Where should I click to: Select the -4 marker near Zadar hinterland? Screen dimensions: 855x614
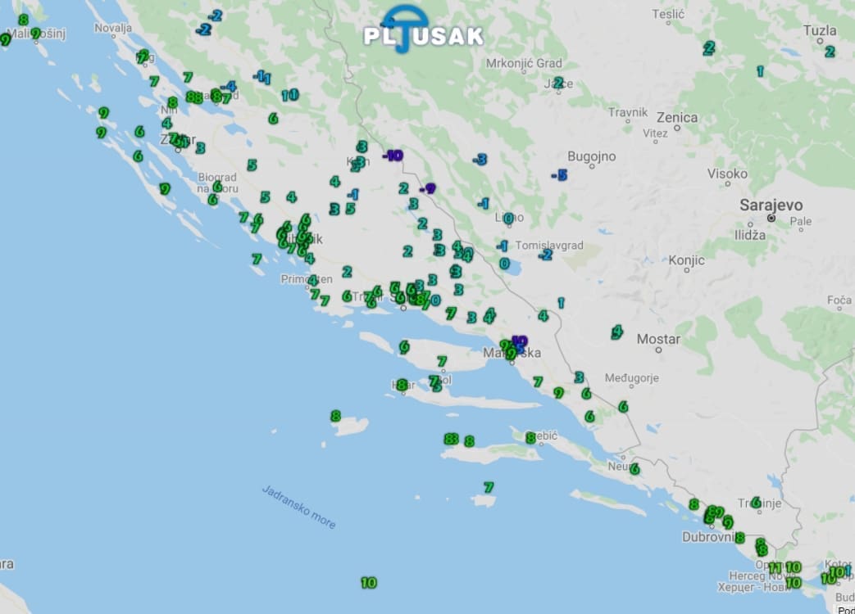pos(229,86)
